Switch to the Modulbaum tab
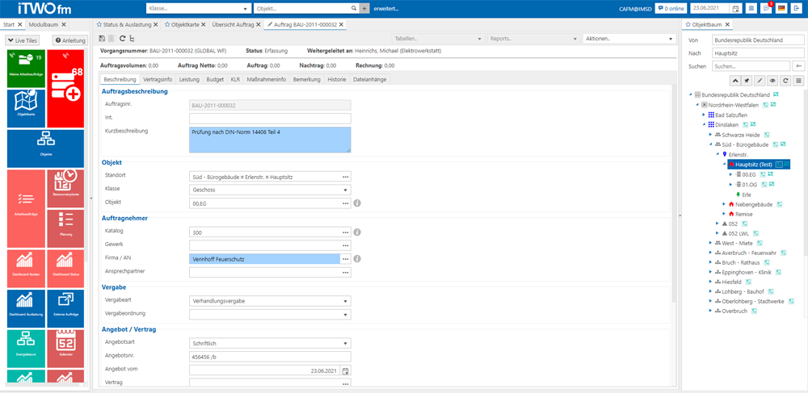Image resolution: width=808 pixels, height=393 pixels. (43, 24)
